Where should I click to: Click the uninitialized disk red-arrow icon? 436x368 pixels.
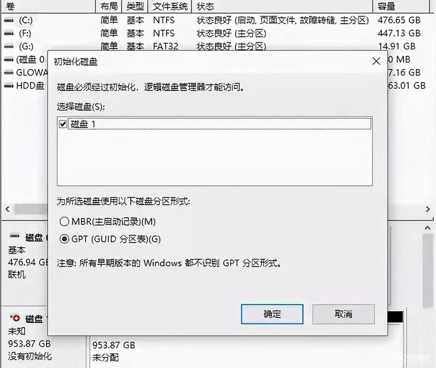15,318
